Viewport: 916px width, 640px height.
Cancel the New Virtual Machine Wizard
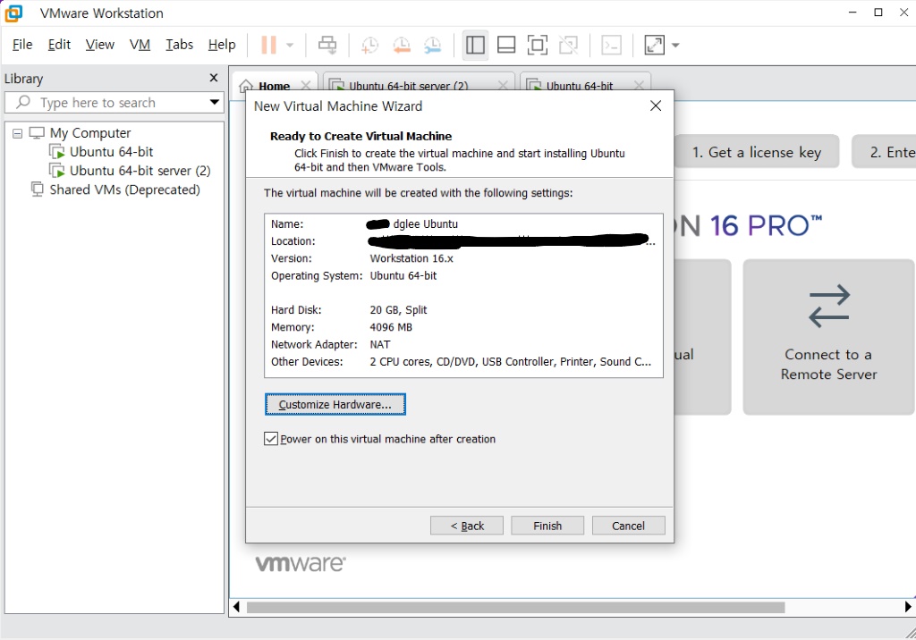click(x=628, y=526)
